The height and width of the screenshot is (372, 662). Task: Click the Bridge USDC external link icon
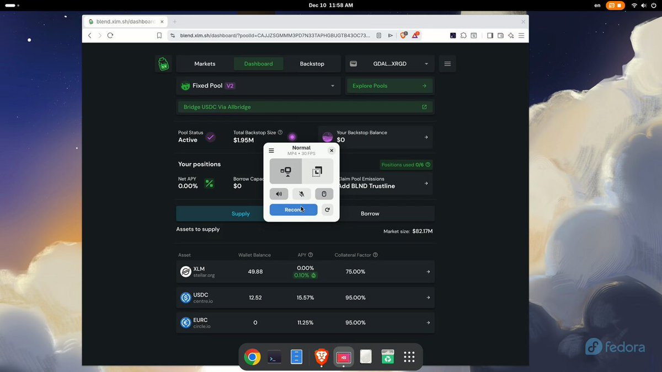(x=424, y=107)
